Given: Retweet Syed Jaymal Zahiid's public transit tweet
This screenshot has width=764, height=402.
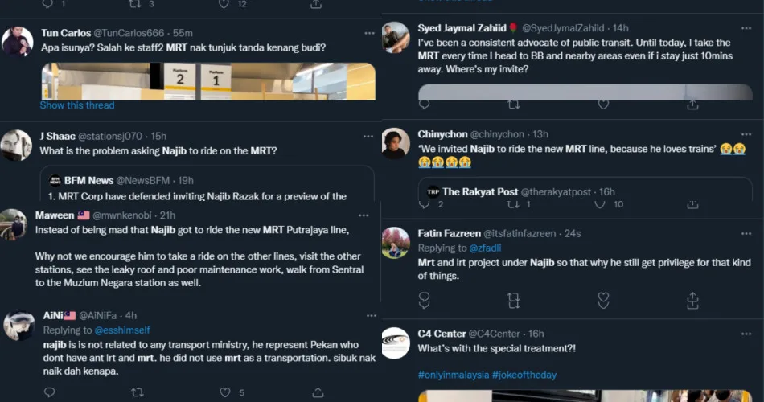Looking at the screenshot, I should 513,105.
